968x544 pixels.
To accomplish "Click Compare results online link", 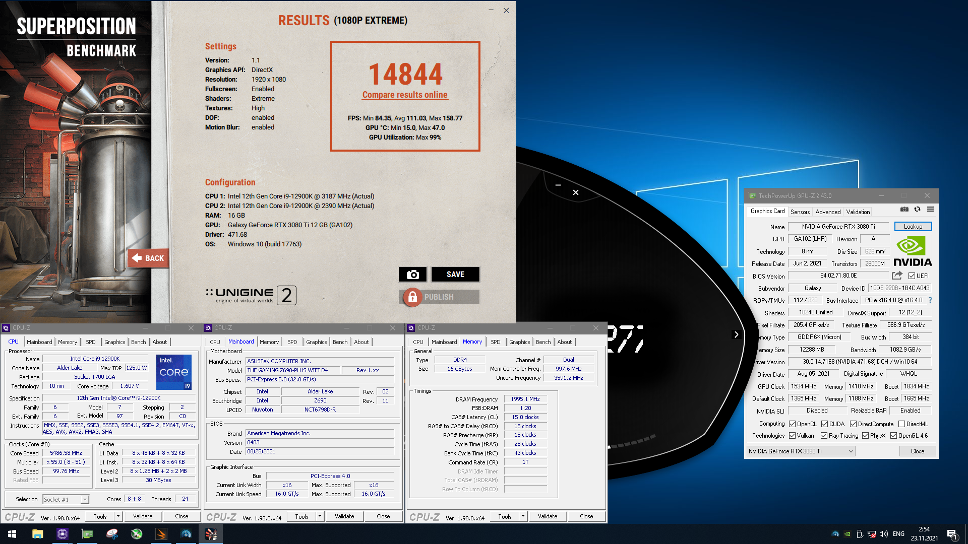I will click(405, 95).
